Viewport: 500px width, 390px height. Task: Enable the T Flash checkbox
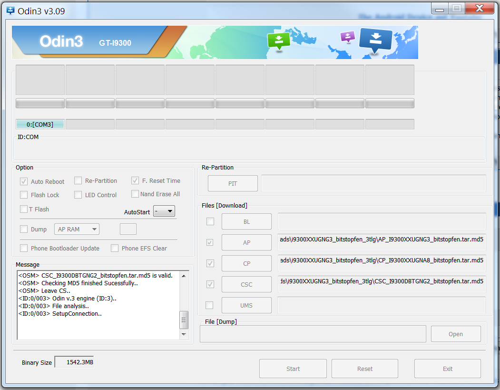24,209
